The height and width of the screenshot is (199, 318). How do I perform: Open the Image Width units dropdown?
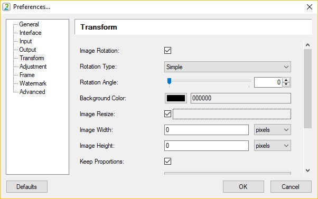pyautogui.click(x=273, y=130)
